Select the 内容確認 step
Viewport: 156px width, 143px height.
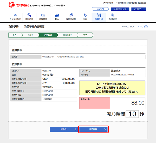click(x=48, y=35)
